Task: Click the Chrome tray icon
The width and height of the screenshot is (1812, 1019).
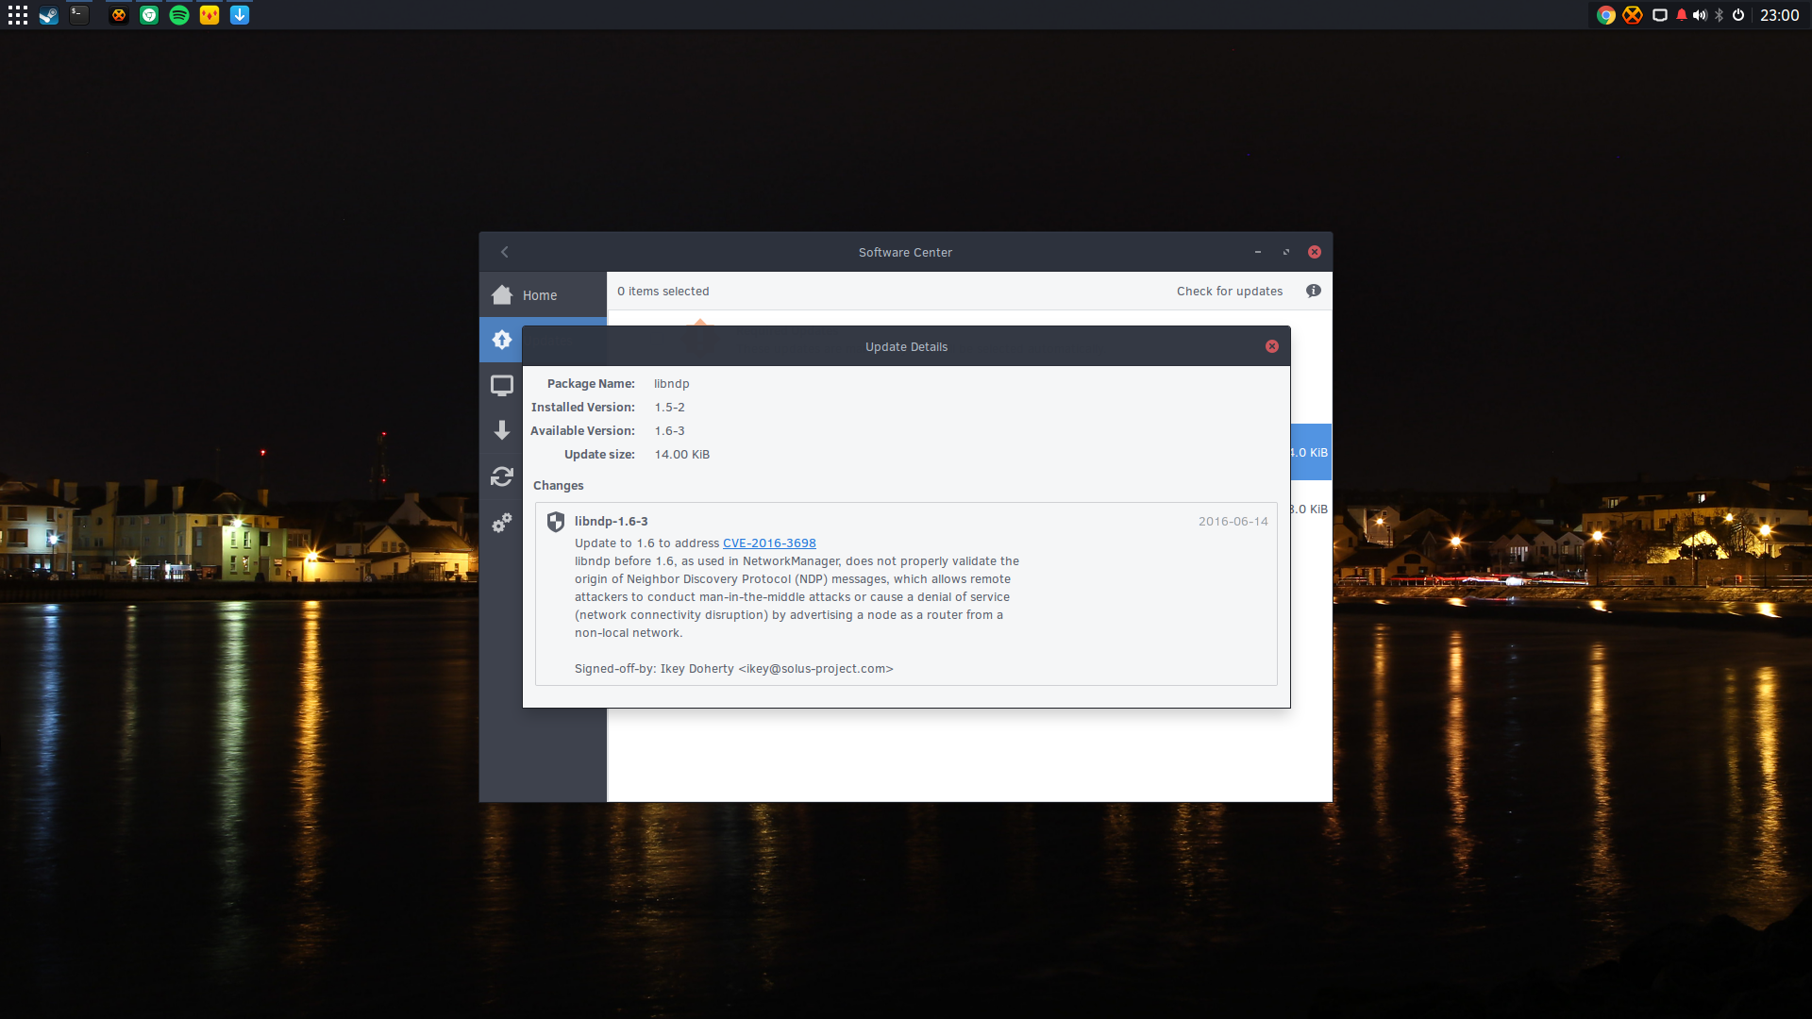Action: 1605,15
